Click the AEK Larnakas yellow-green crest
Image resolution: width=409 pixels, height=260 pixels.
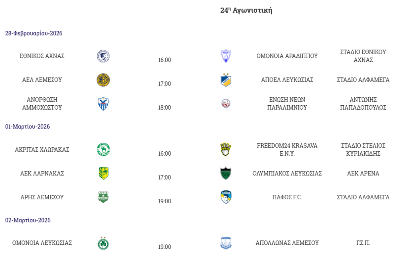click(103, 174)
